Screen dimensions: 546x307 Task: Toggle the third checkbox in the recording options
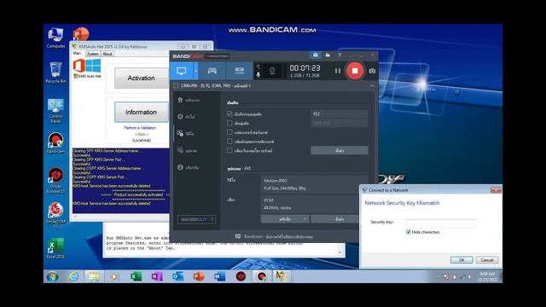[x=229, y=132]
